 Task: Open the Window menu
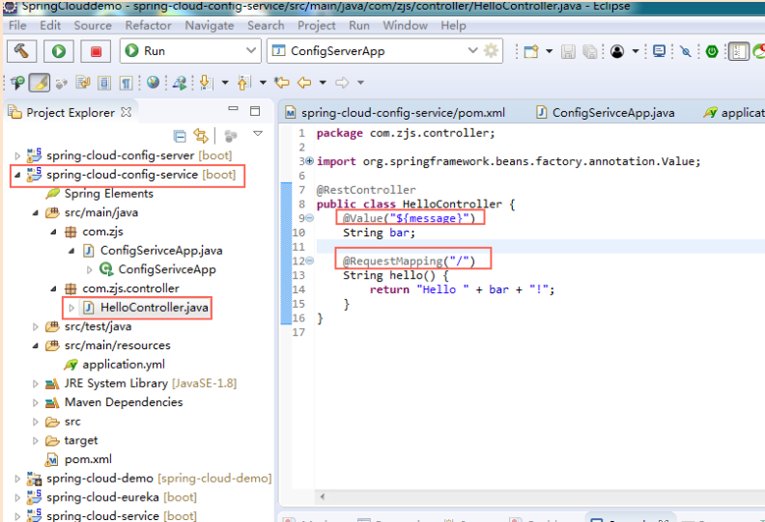coord(405,25)
